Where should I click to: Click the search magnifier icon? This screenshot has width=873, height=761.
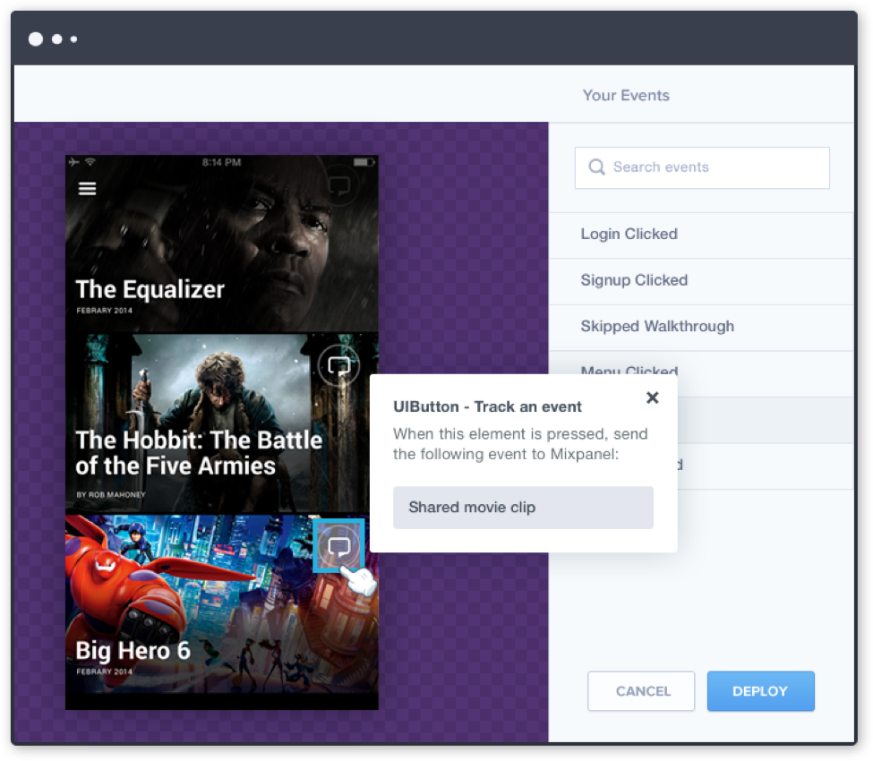pos(596,167)
